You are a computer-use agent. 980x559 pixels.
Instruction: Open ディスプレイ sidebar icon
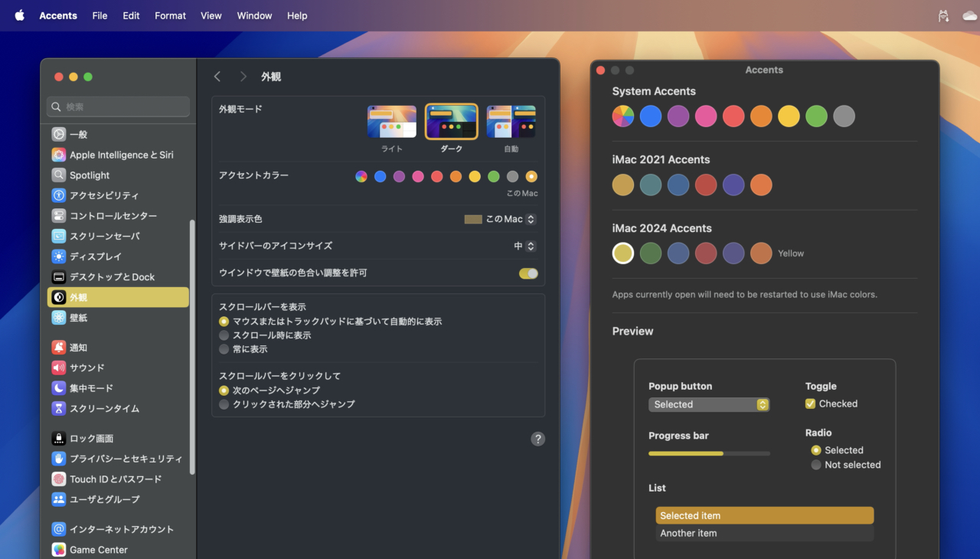point(59,257)
